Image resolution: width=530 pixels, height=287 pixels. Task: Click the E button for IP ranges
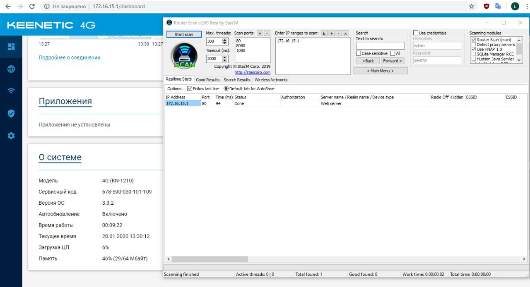pos(325,33)
